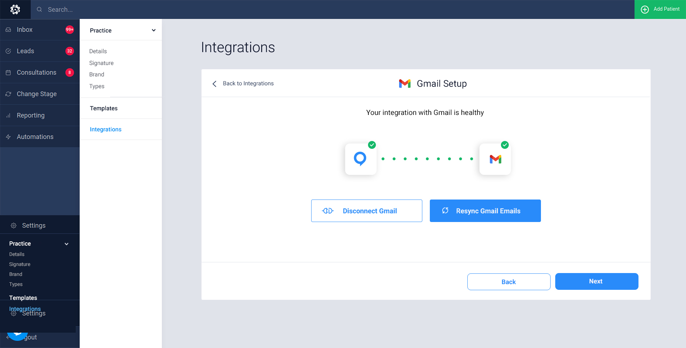Click the back chevron arrow icon
Screen dimensions: 686x348
[214, 84]
